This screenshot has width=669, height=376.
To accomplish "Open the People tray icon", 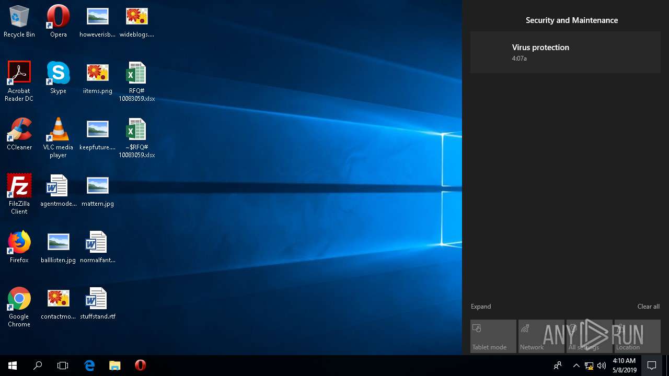I will coord(558,366).
